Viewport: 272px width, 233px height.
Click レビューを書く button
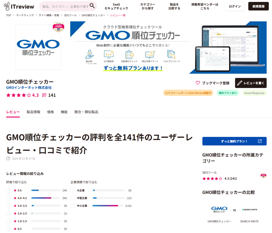point(251,83)
